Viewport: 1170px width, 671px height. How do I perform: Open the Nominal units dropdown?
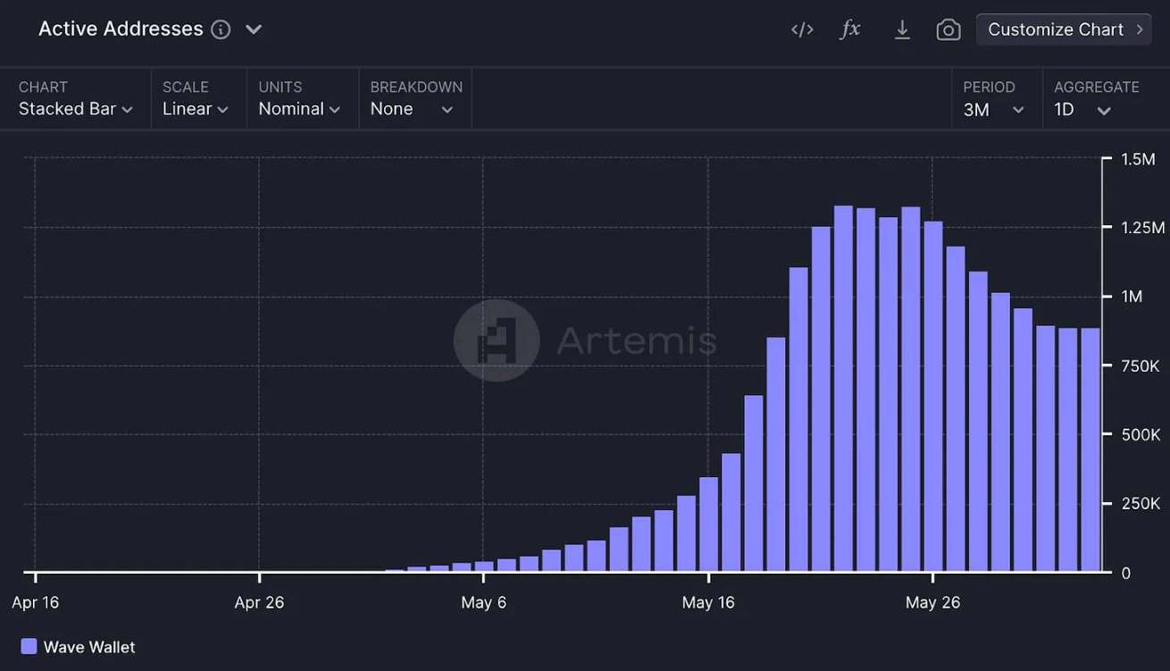(299, 109)
